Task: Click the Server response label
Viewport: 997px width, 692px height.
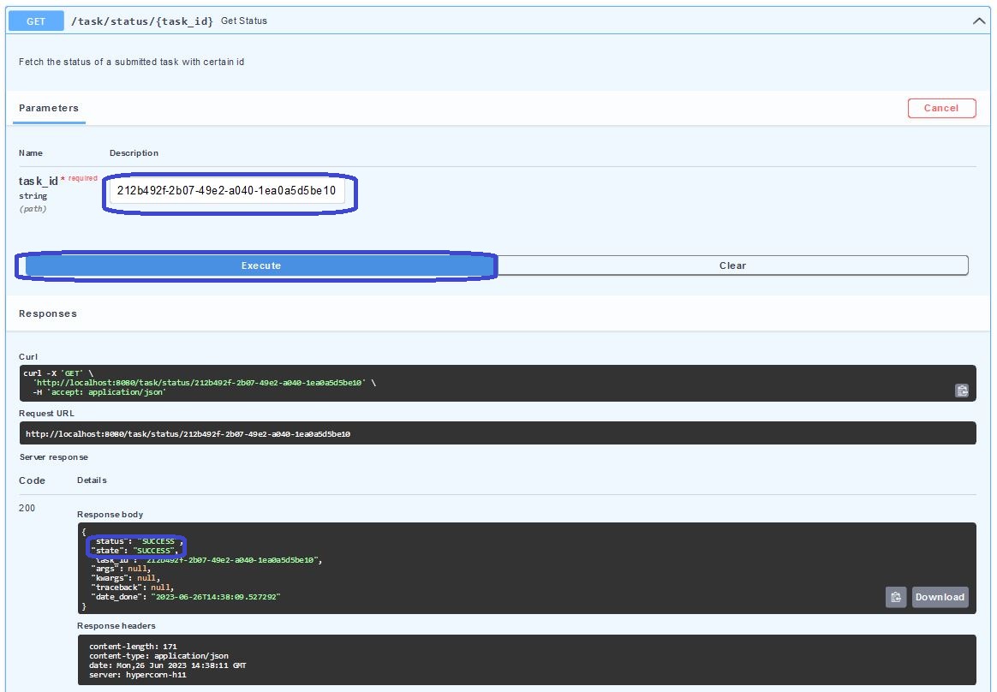Action: 54,457
